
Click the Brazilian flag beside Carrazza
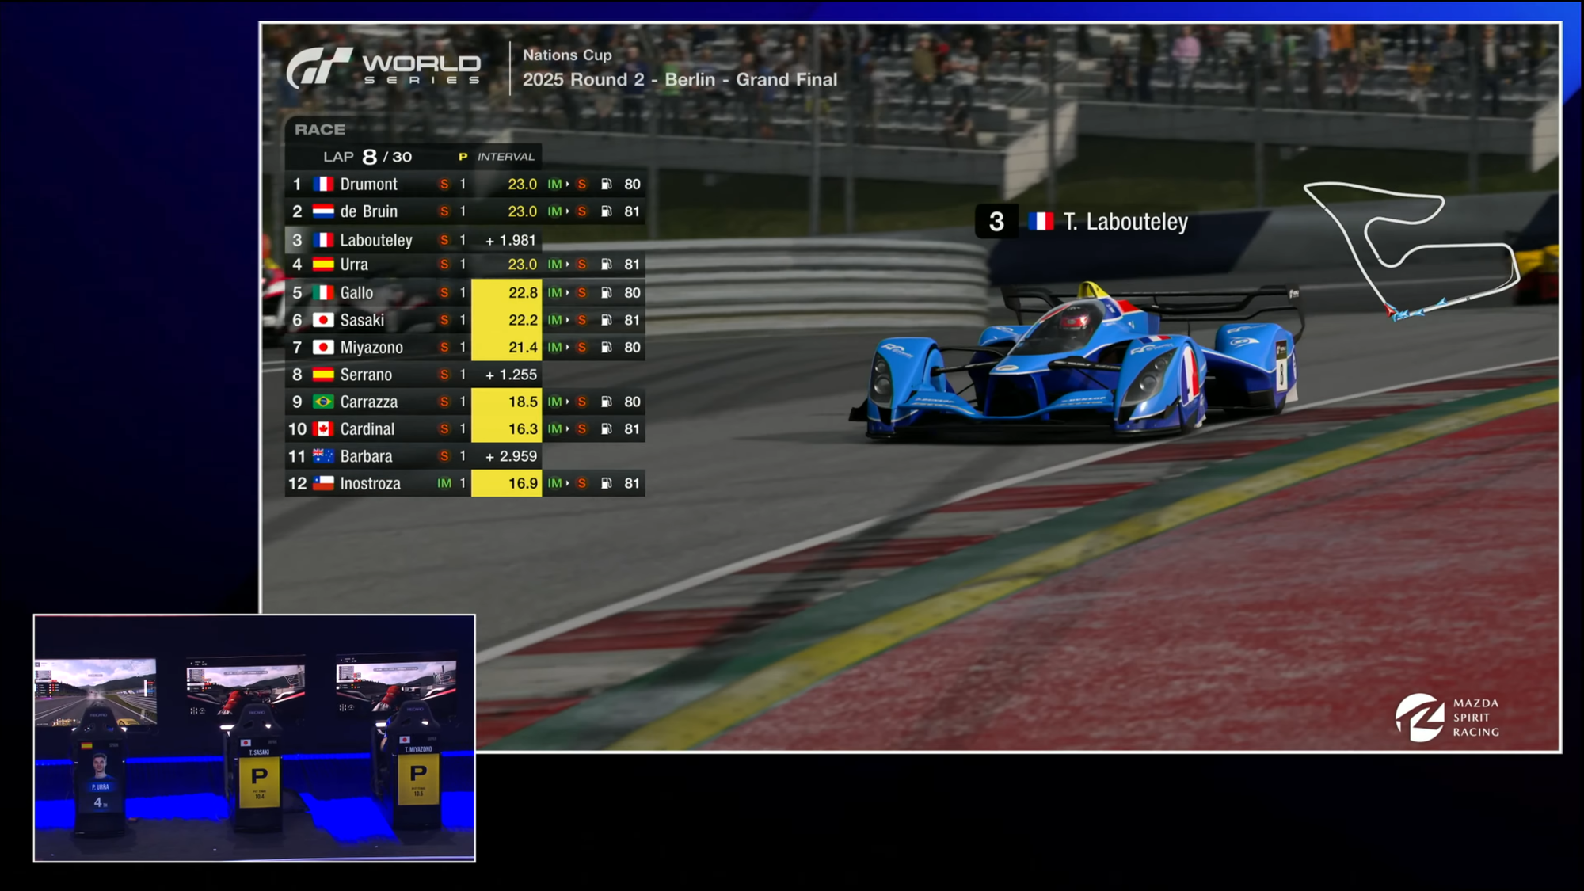(323, 402)
